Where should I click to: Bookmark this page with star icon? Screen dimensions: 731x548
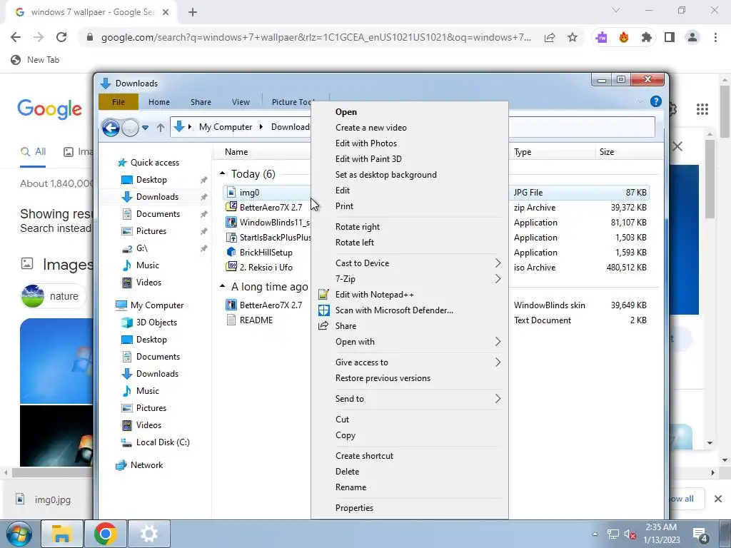[x=573, y=37]
